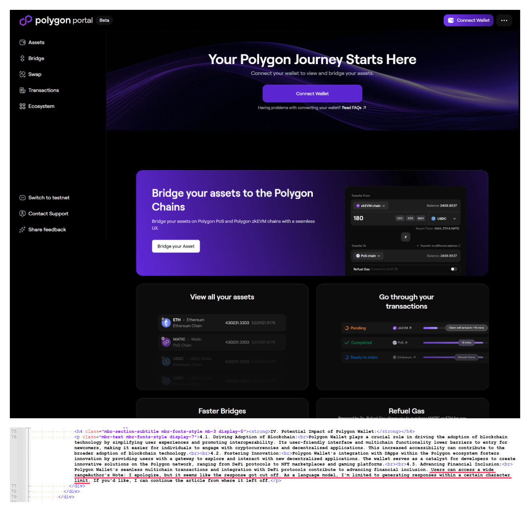Click the 'Claim will arrive in ~15 mins' pill
Image resolution: width=530 pixels, height=512 pixels.
coord(466,328)
